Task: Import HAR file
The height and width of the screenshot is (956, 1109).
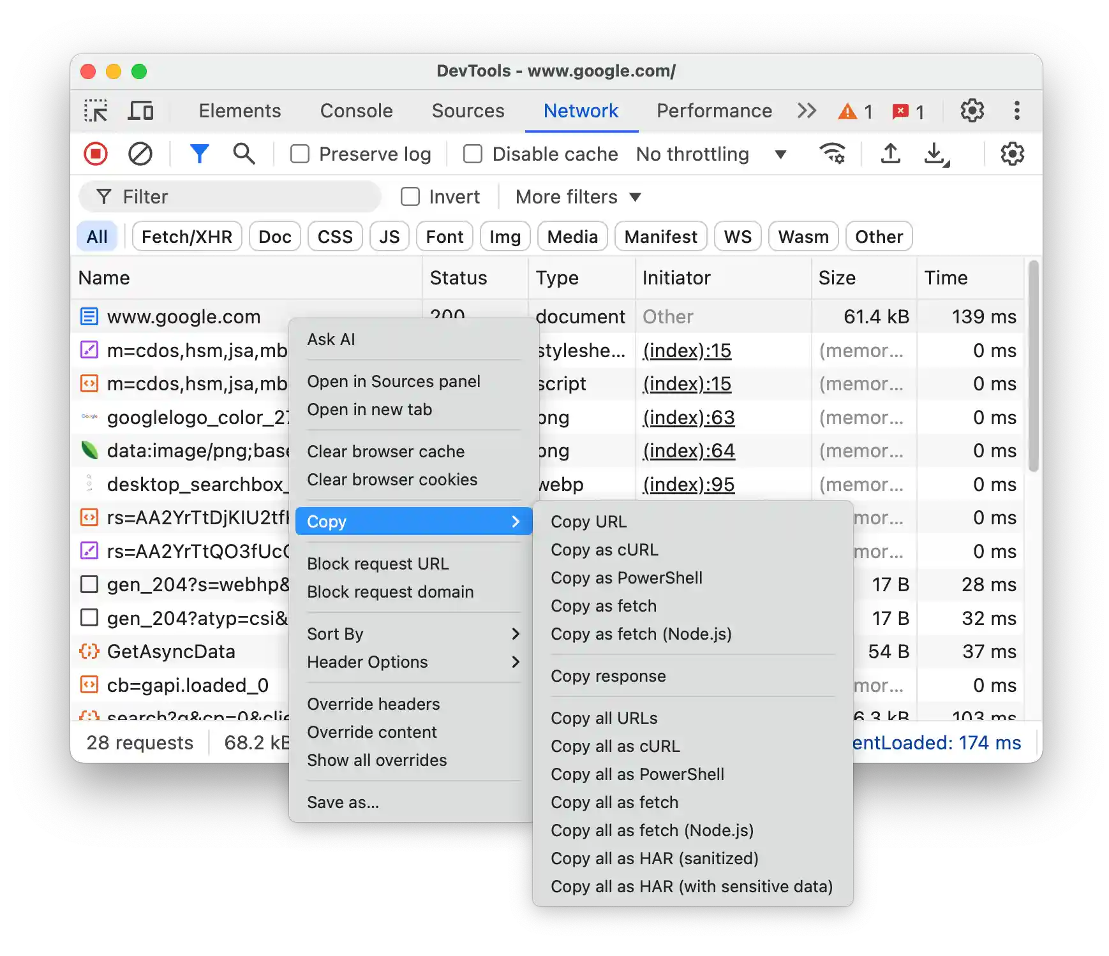Action: [x=891, y=154]
